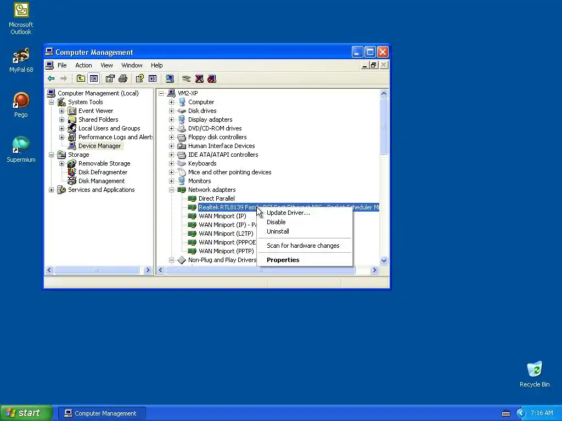Collapse the Storage node
The image size is (562, 421).
[51, 155]
